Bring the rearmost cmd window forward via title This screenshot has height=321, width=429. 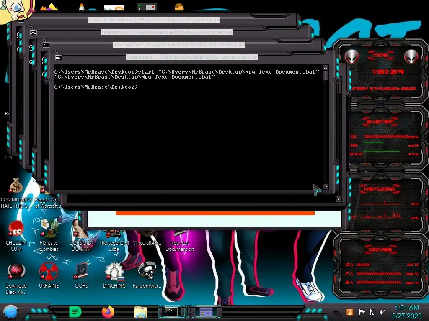[154, 20]
